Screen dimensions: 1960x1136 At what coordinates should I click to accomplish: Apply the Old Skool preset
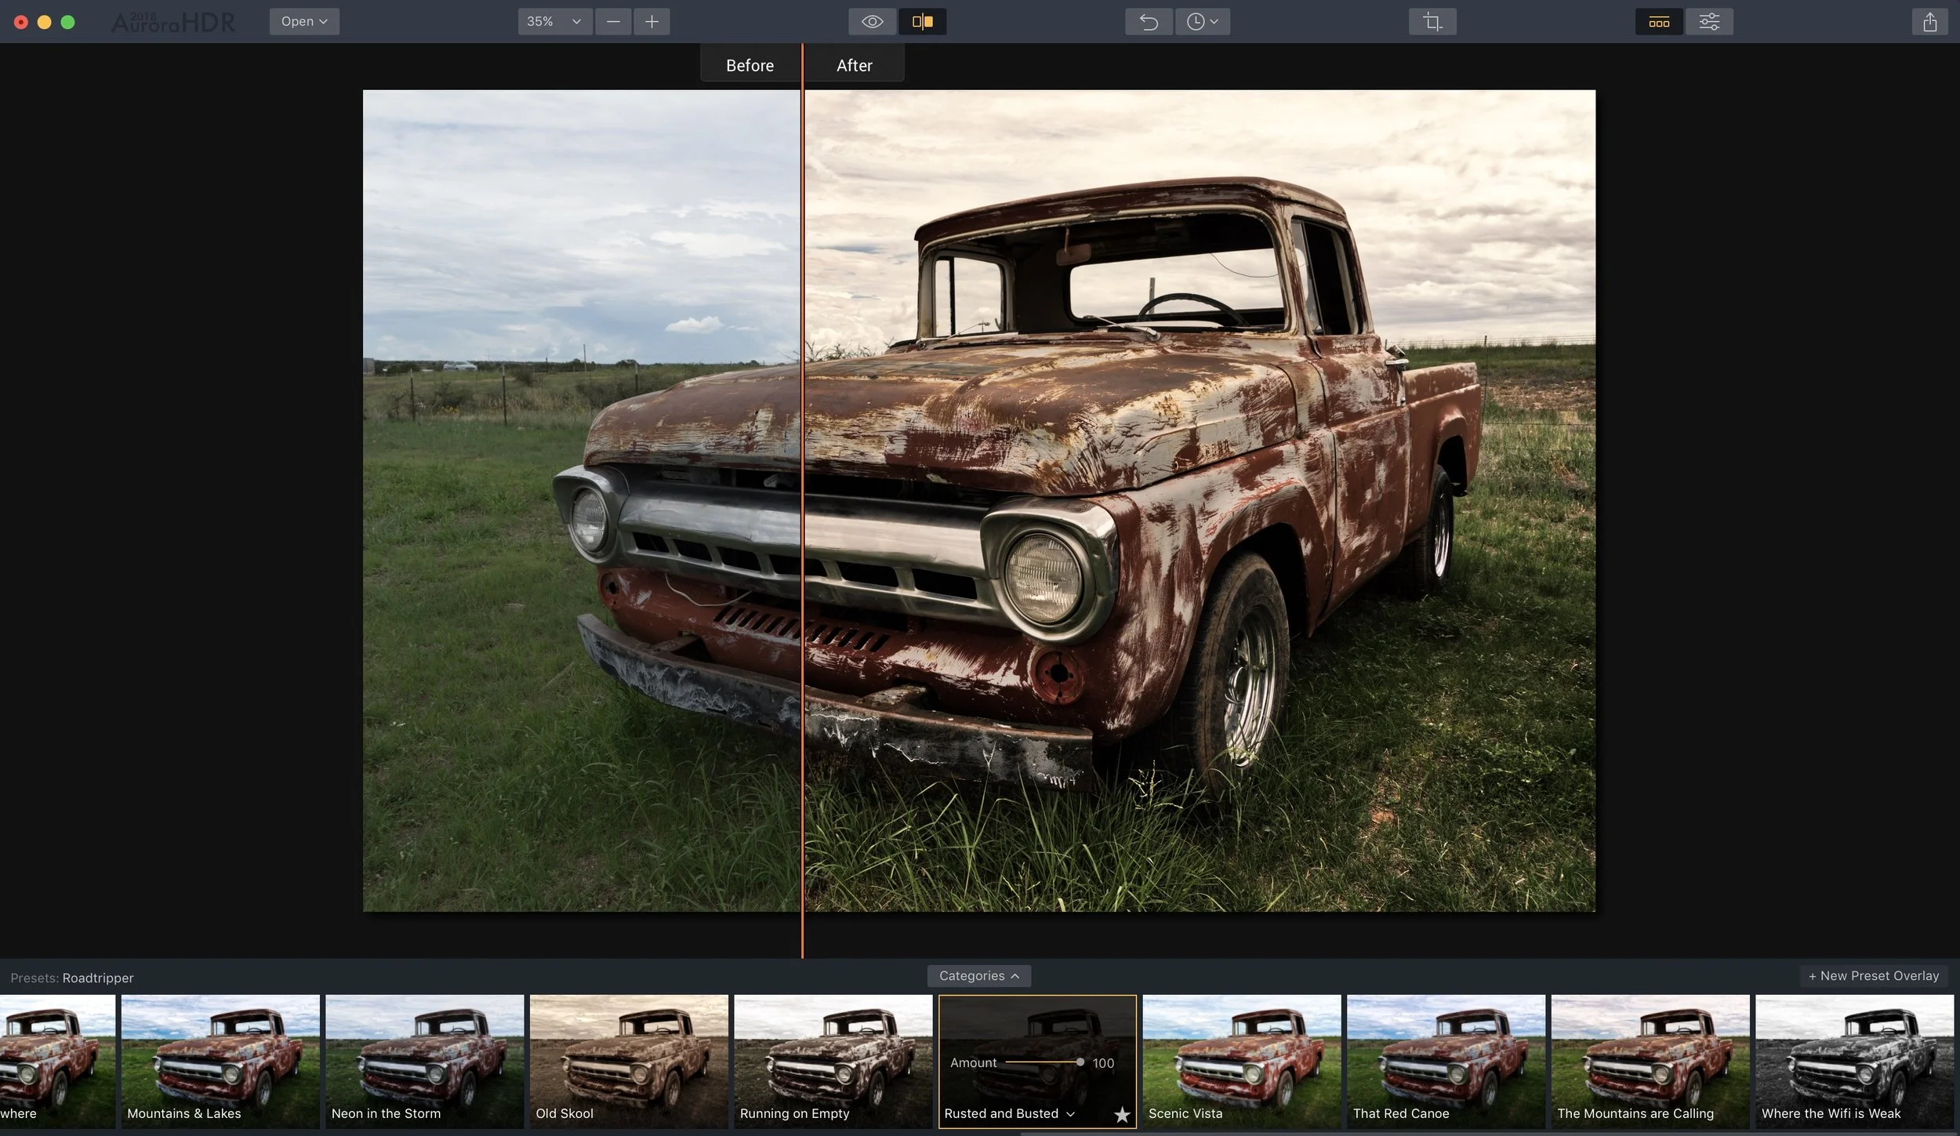tap(629, 1062)
